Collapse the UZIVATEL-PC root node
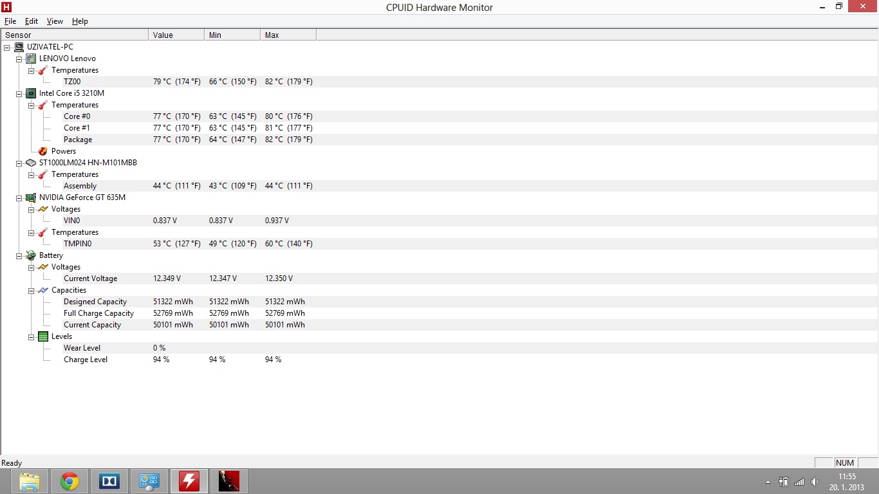Viewport: 879px width, 494px height. click(x=7, y=47)
